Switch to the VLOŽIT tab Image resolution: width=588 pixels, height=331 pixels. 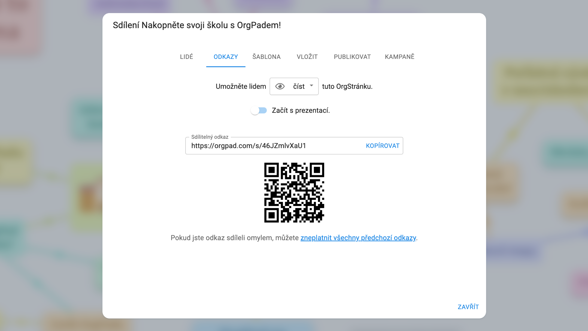point(307,57)
